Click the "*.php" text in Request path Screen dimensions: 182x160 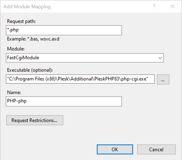click(13, 30)
